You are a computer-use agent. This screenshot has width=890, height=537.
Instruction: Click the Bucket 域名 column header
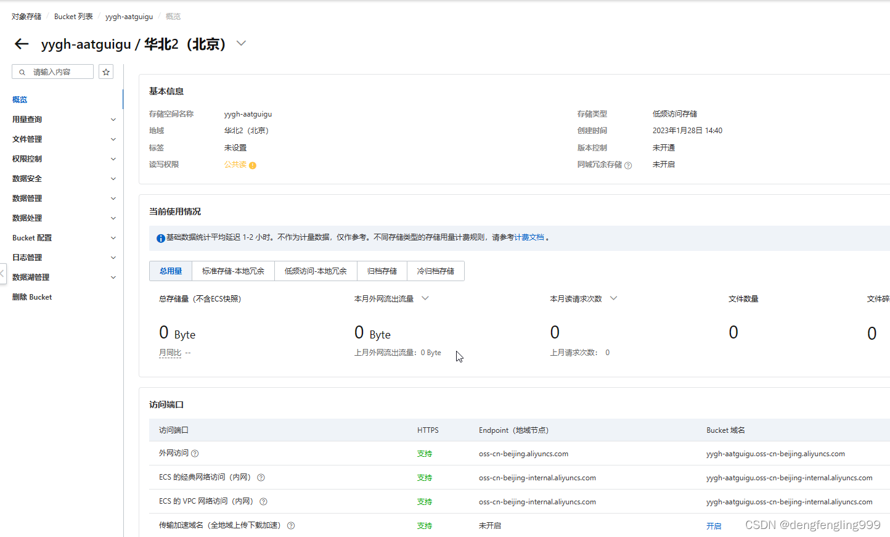[x=725, y=430]
